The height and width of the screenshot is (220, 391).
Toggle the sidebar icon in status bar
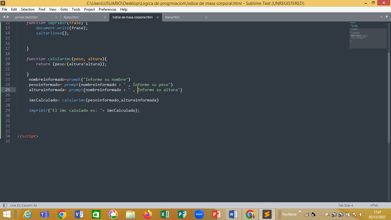click(5, 205)
